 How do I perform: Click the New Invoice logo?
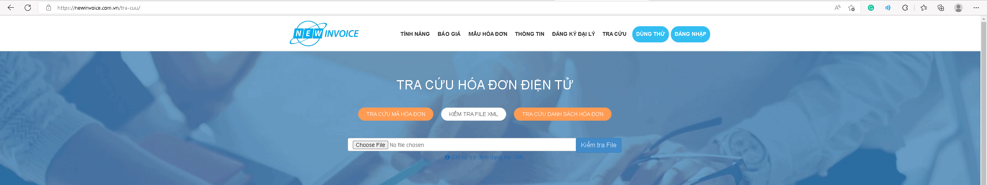(324, 34)
